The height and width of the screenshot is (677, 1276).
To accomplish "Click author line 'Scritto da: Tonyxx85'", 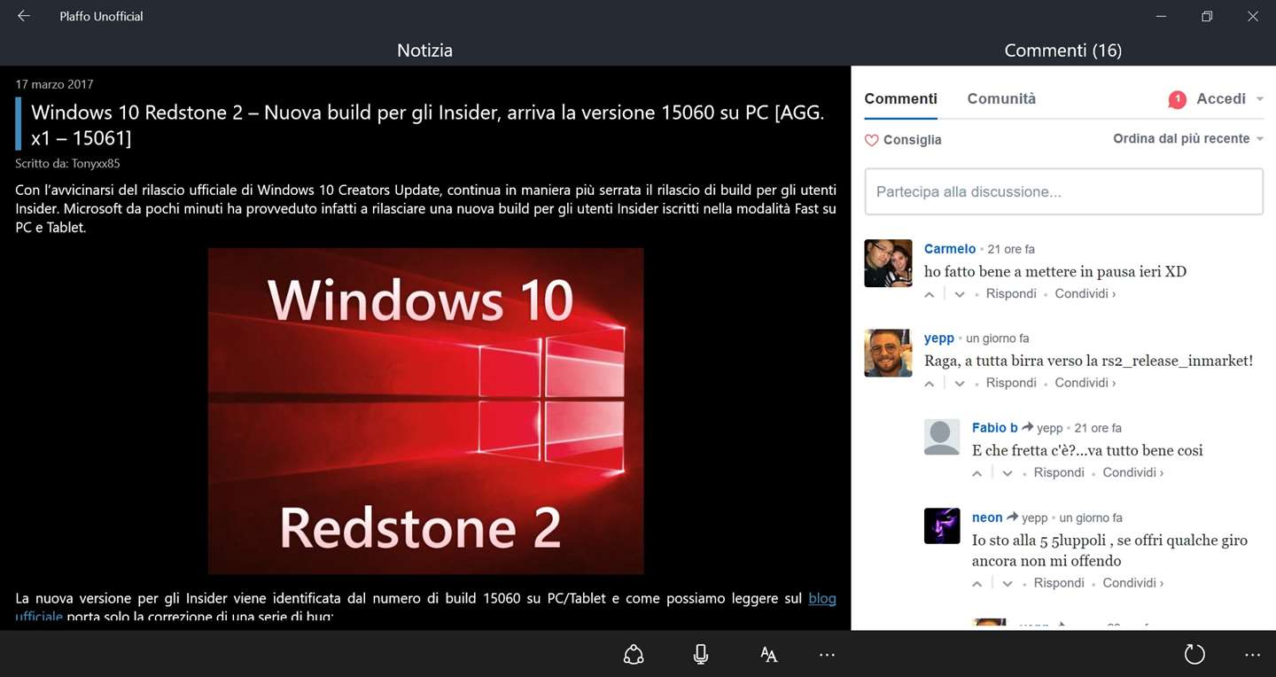I will pos(67,164).
